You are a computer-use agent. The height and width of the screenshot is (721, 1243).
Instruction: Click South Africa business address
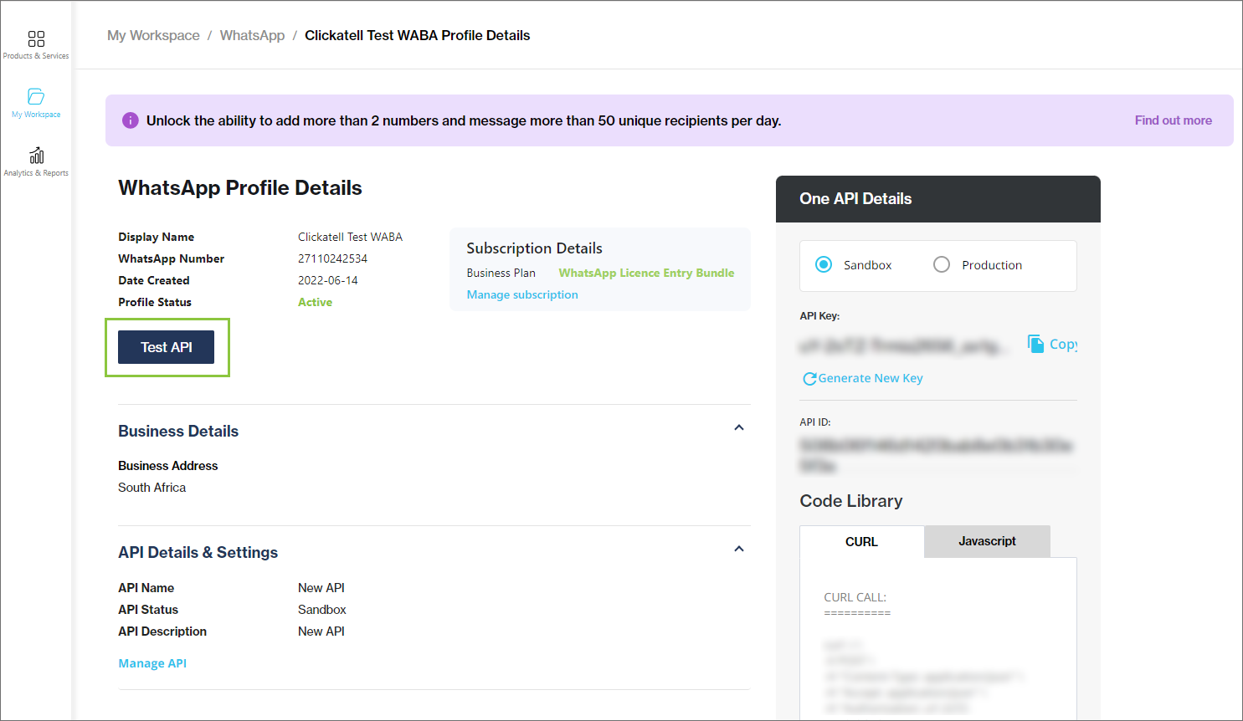[x=152, y=488]
